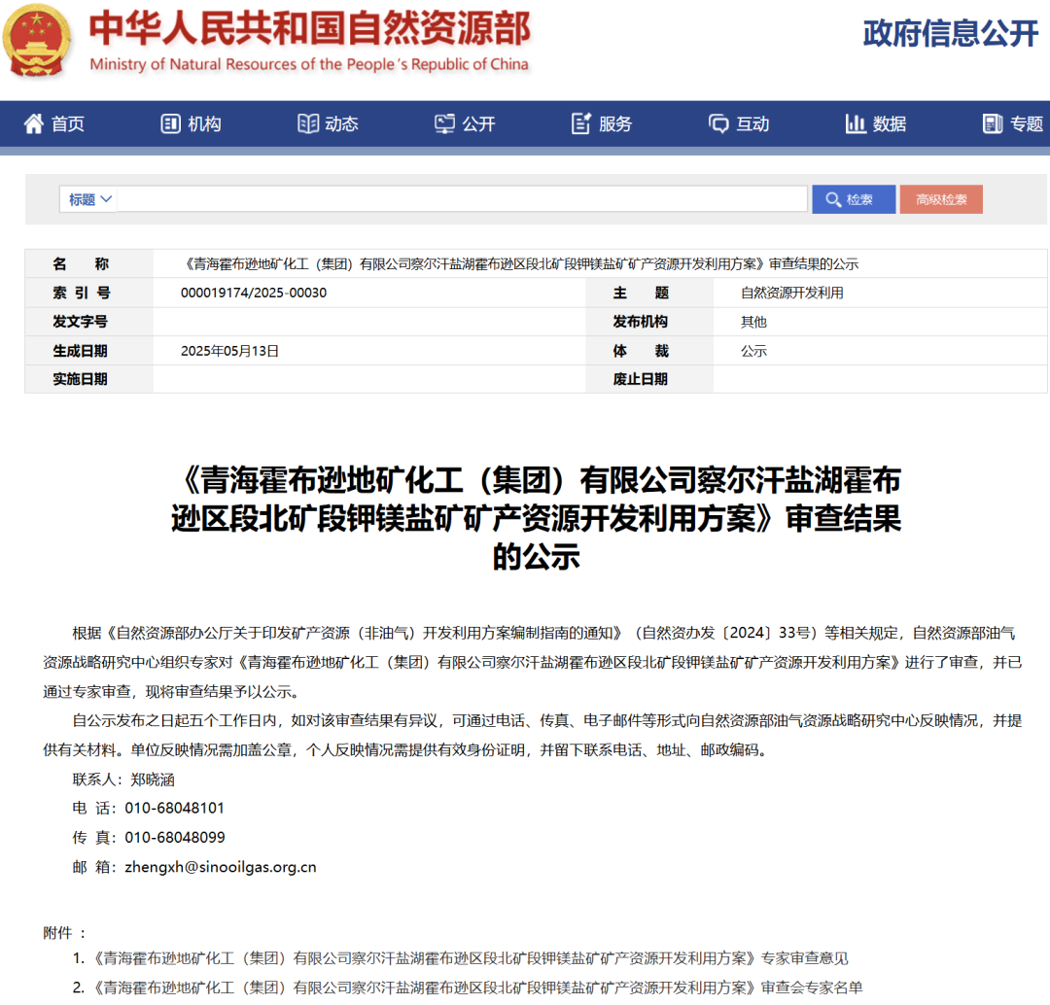1050x1005 pixels.
Task: Click the 政府信息公开 header title
Action: pos(951,33)
